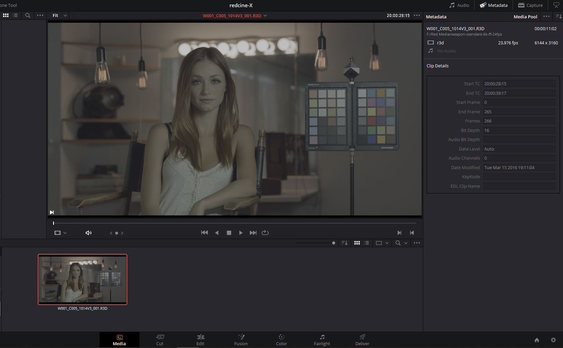Click metadata sort icon at top right

(559, 16)
